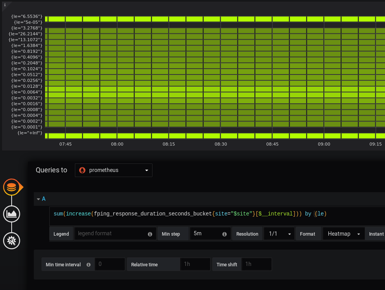The width and height of the screenshot is (385, 290).
Task: Click the 08:45 time axis label
Action: (x=272, y=144)
